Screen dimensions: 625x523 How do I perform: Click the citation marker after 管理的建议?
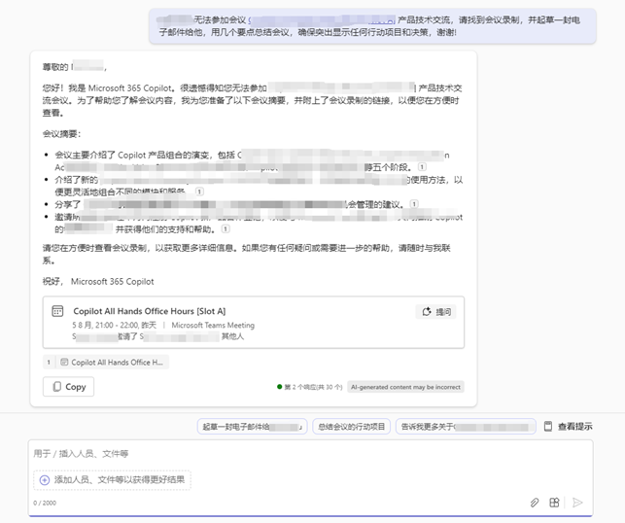coord(414,204)
